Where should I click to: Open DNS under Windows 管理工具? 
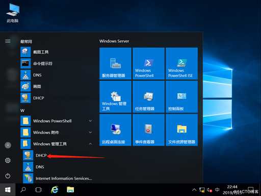click(x=58, y=167)
